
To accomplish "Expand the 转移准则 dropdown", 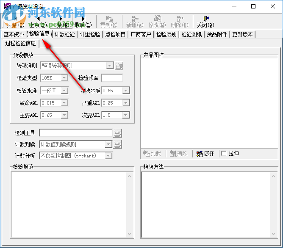I will tap(110, 66).
